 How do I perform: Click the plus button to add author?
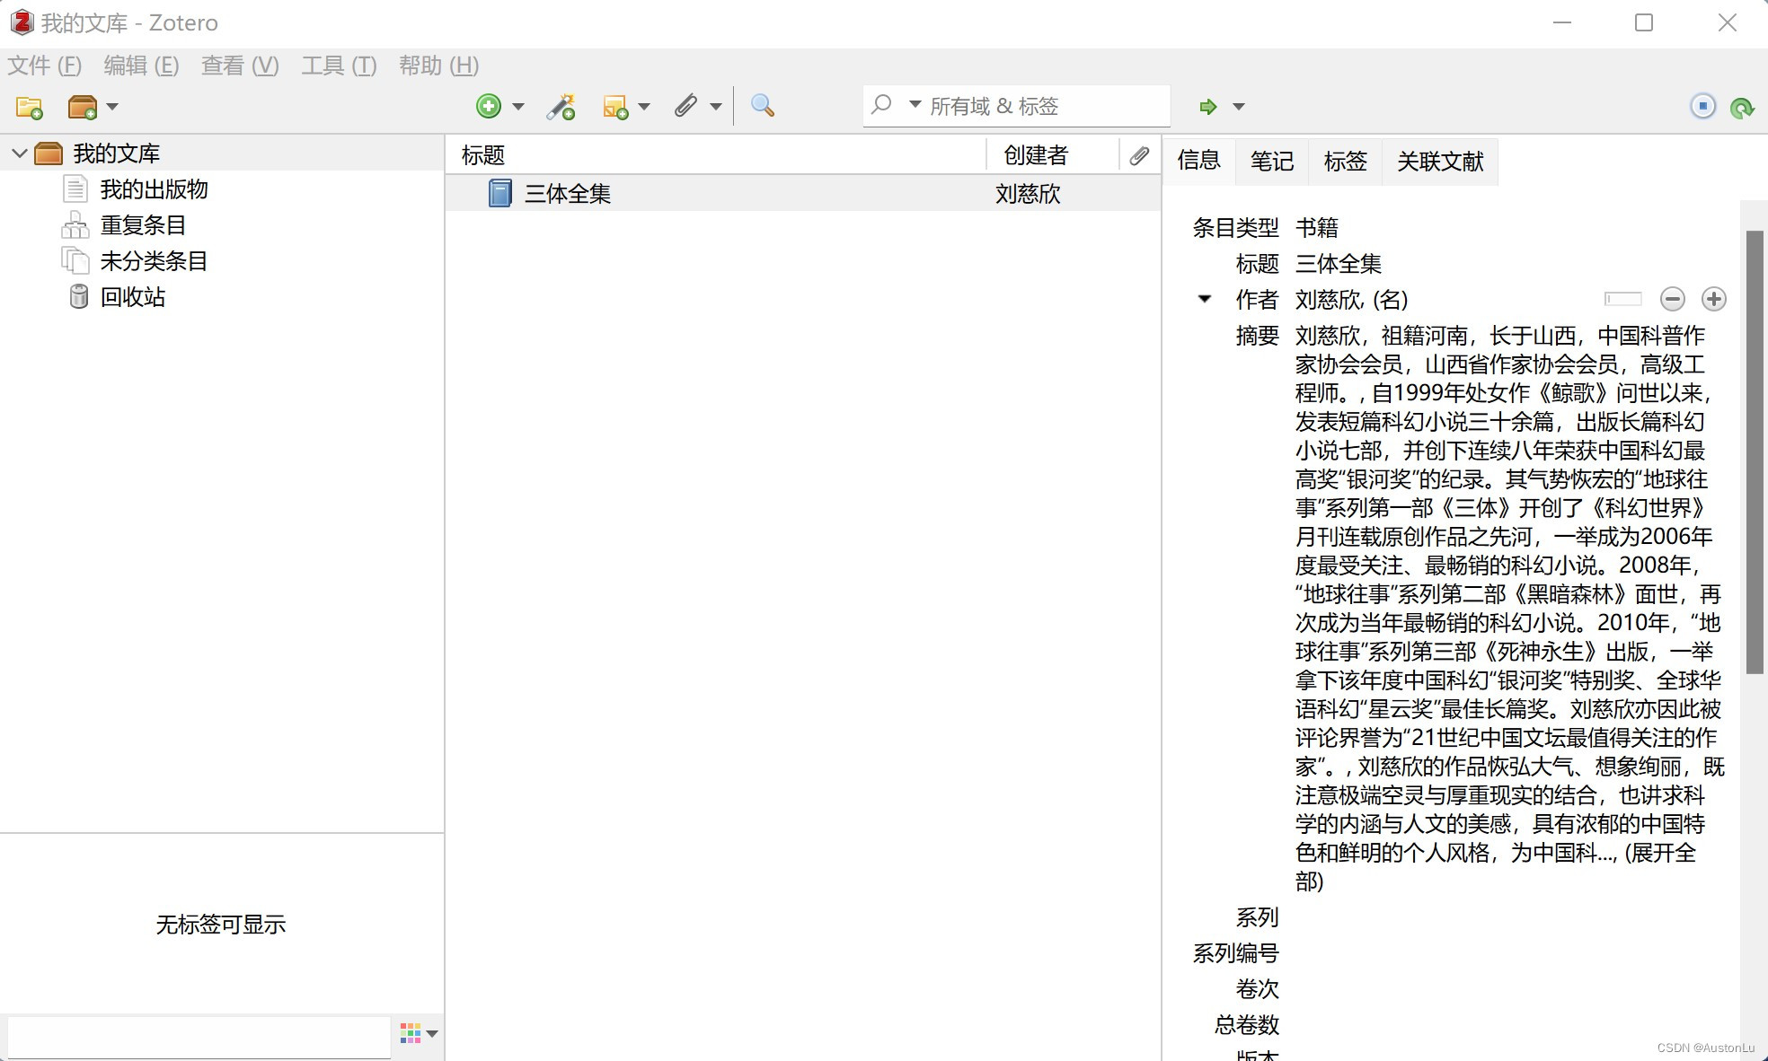click(1714, 299)
